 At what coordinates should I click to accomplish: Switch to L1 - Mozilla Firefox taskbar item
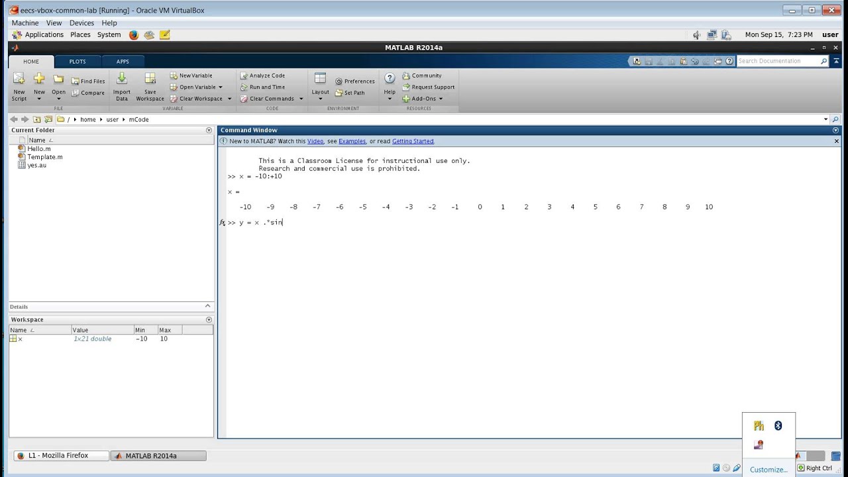[x=61, y=456]
